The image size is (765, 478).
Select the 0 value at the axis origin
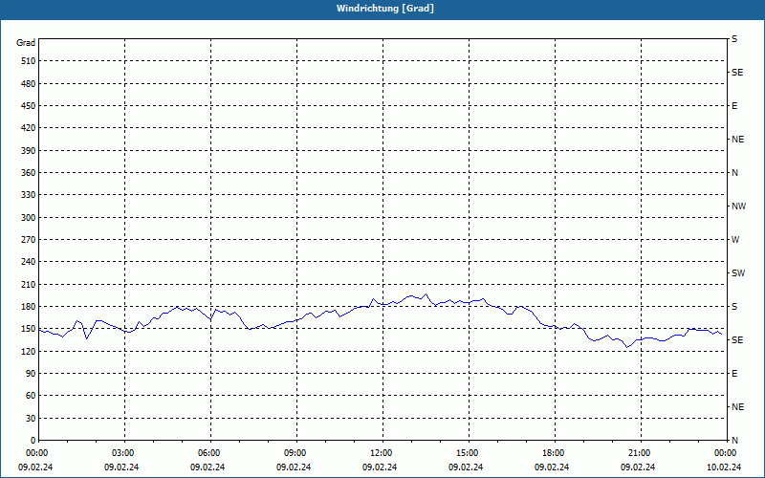33,441
